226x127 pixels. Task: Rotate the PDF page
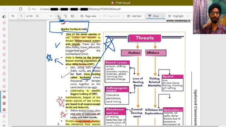click(65, 16)
